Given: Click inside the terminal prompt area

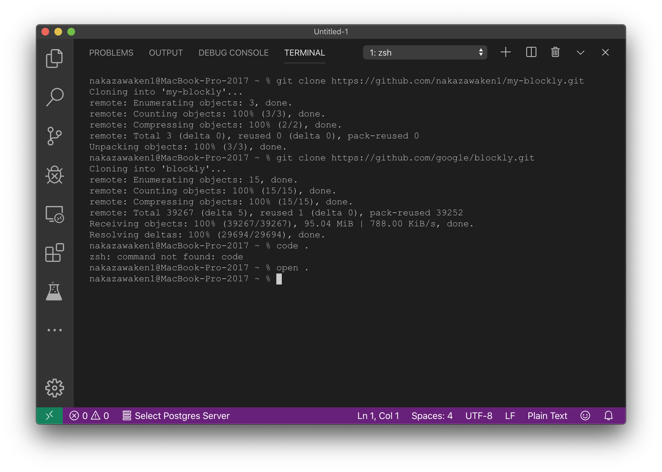Looking at the screenshot, I should pos(291,279).
